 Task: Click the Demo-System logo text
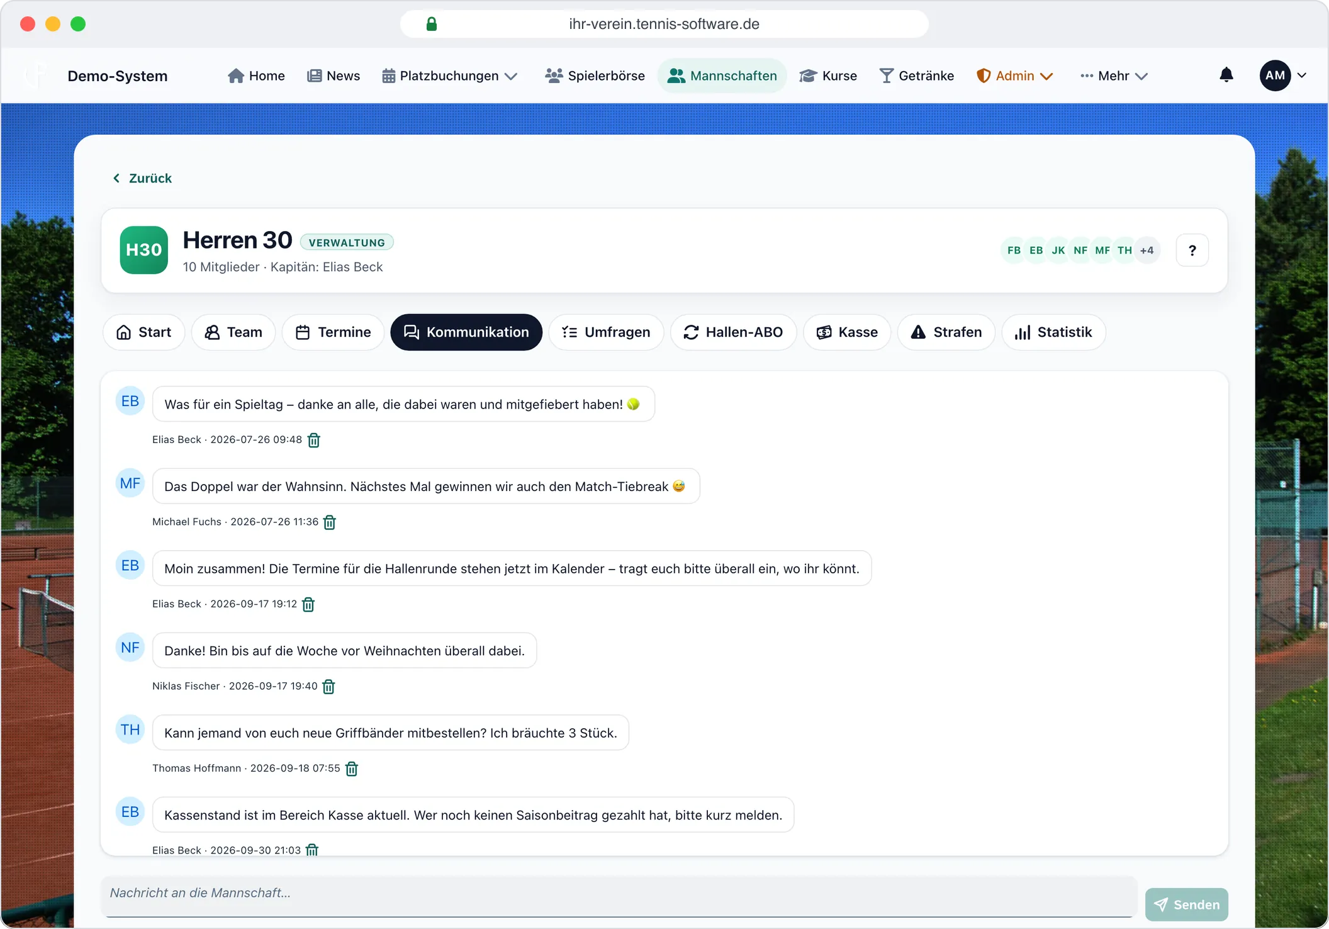(118, 76)
